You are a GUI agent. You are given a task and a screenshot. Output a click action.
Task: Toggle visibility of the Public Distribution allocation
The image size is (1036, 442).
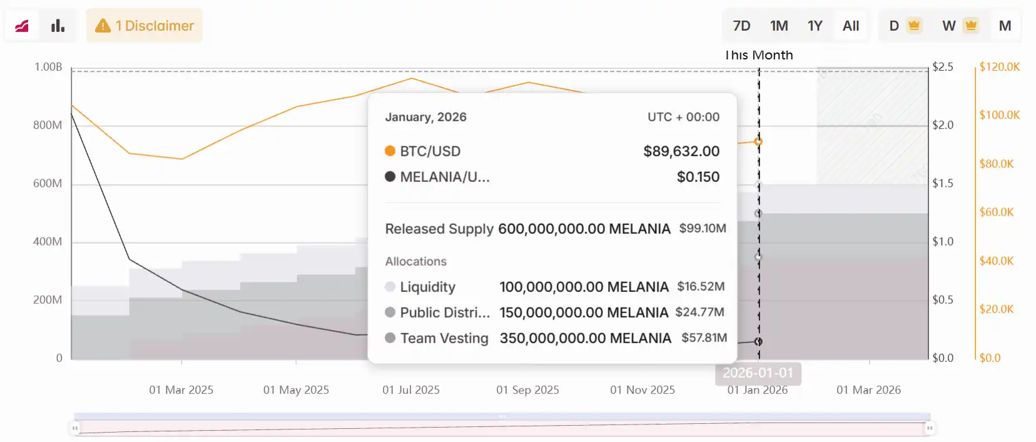[388, 313]
